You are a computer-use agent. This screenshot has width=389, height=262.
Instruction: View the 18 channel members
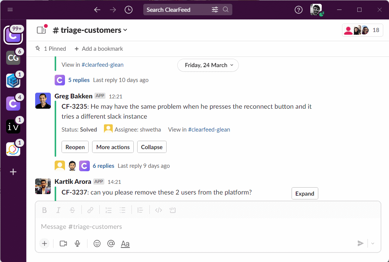[x=362, y=30]
